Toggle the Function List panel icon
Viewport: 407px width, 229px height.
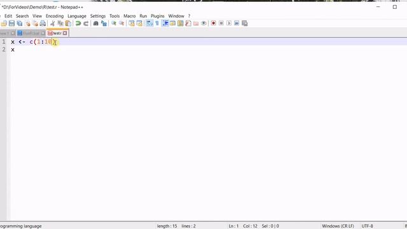[188, 24]
